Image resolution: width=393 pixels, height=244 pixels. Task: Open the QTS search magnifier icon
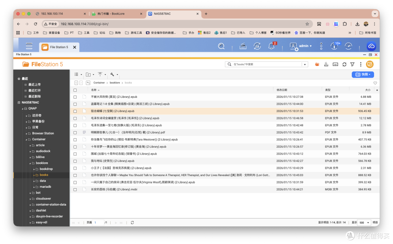click(221, 46)
